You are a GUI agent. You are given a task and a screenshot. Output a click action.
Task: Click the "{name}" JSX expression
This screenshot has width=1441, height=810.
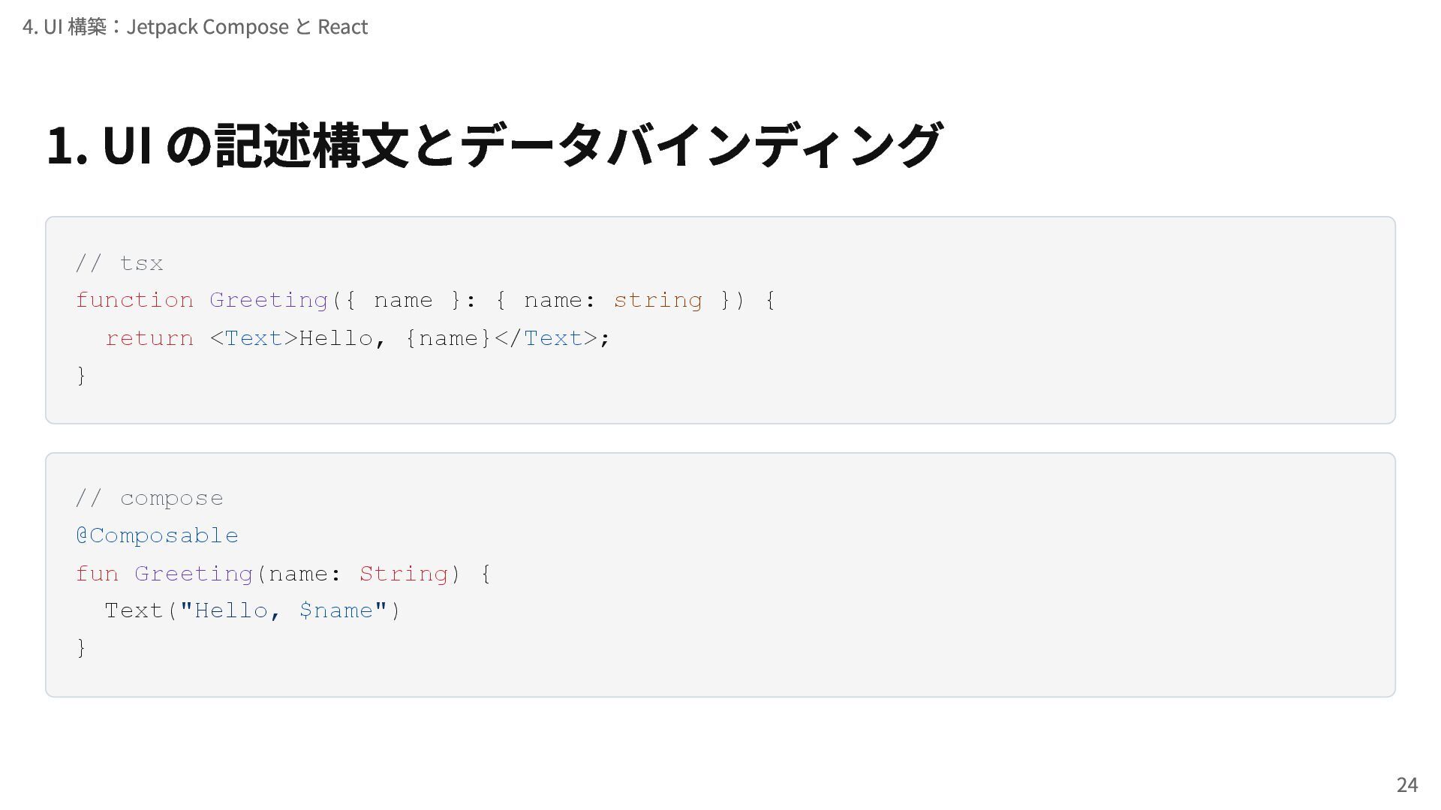click(448, 338)
